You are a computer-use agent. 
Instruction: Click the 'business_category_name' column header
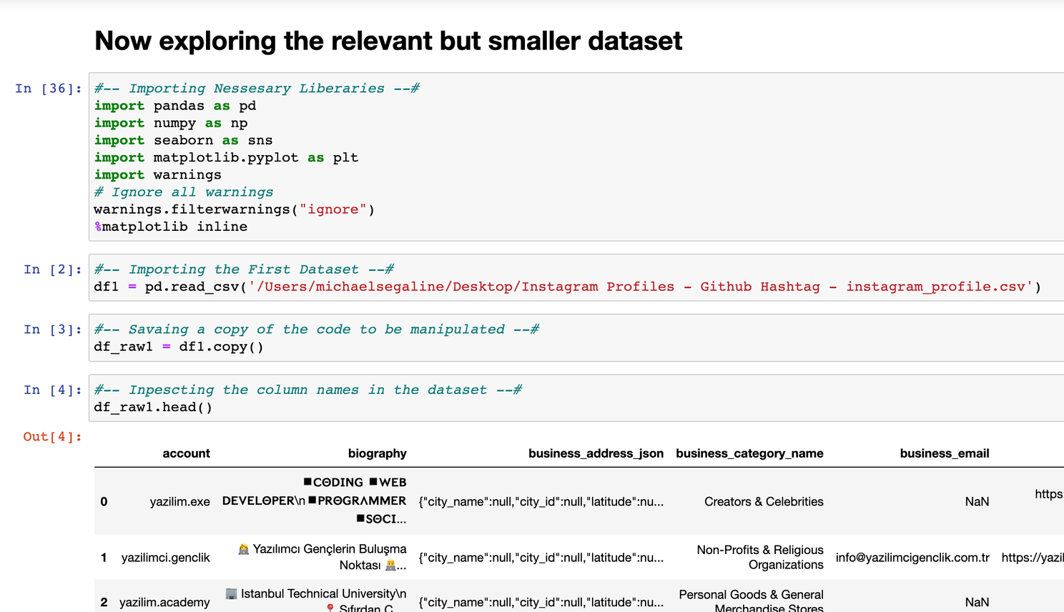click(x=749, y=453)
